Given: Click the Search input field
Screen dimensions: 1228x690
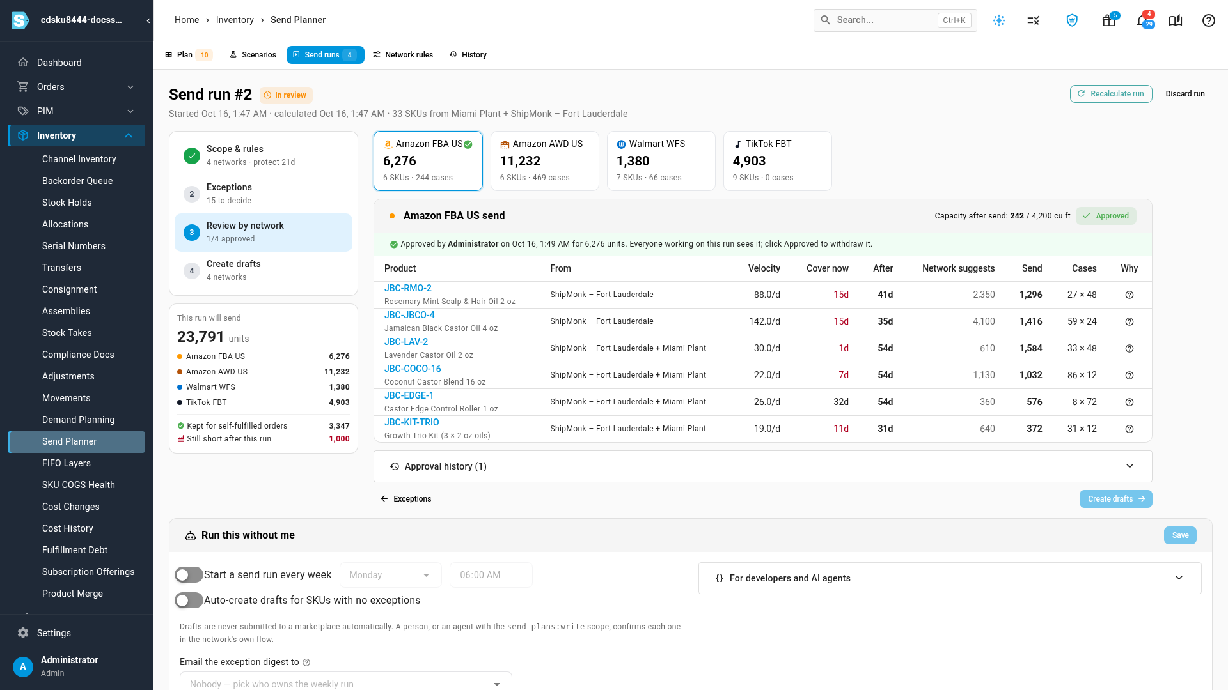Looking at the screenshot, I should [895, 20].
